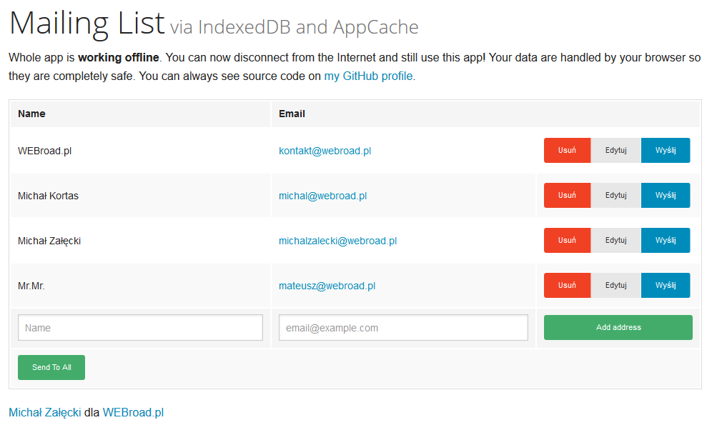Edit the Michał Kortas entry
Image resolution: width=712 pixels, height=425 pixels.
(615, 196)
